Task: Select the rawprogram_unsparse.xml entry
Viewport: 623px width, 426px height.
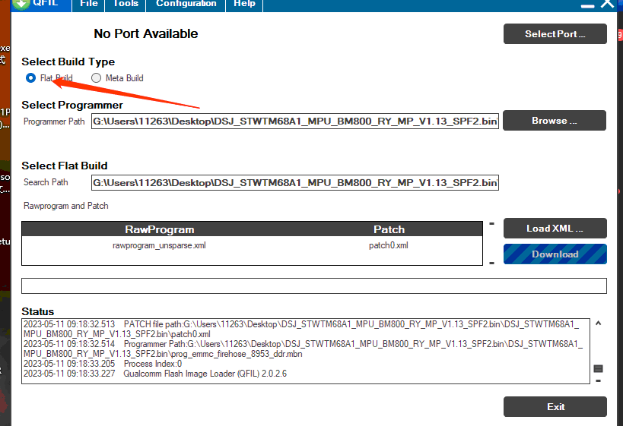Action: point(159,245)
